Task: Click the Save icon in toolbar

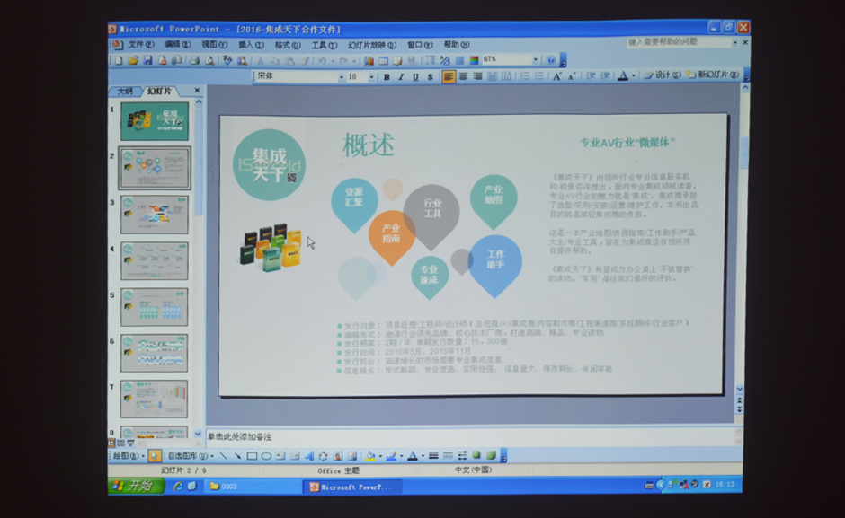Action: [x=147, y=60]
